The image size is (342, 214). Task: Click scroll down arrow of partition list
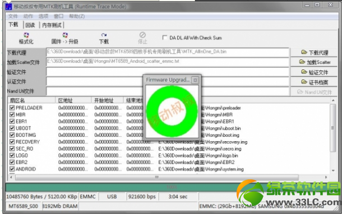[x=333, y=171]
